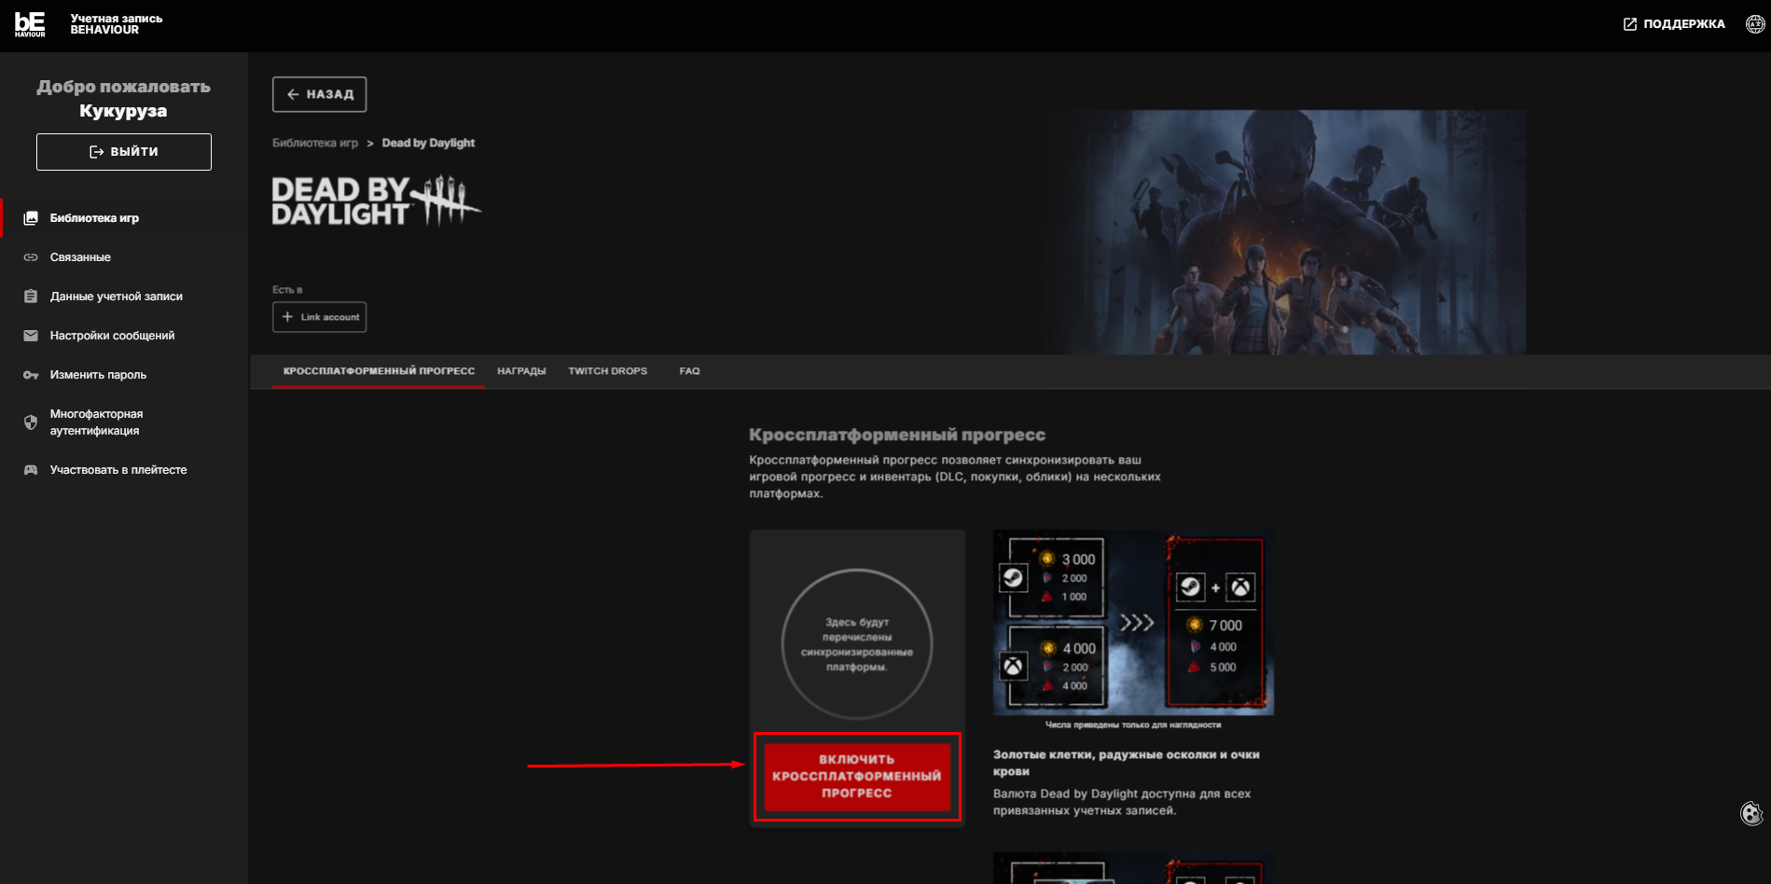Open ПОДДЕРЖКА support link

1674,24
